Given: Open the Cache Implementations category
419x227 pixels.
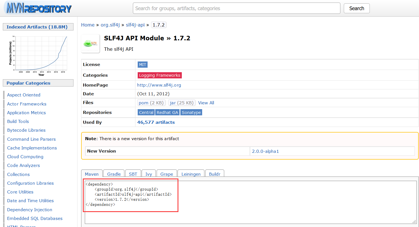Looking at the screenshot, I should click(32, 148).
